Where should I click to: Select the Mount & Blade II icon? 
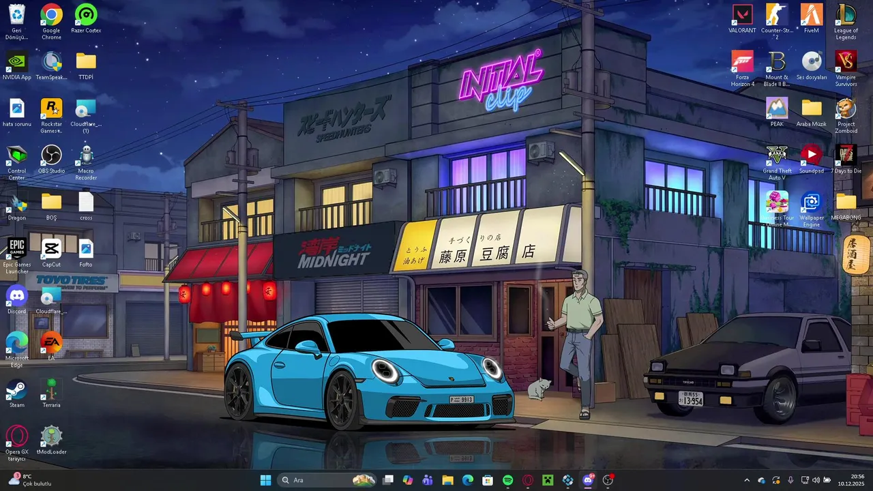(777, 68)
